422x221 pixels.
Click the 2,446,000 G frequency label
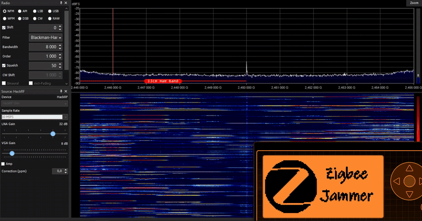[x=113, y=88]
